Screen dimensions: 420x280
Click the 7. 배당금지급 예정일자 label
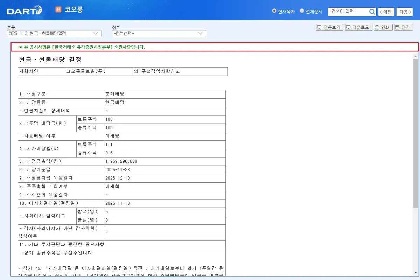(46, 178)
